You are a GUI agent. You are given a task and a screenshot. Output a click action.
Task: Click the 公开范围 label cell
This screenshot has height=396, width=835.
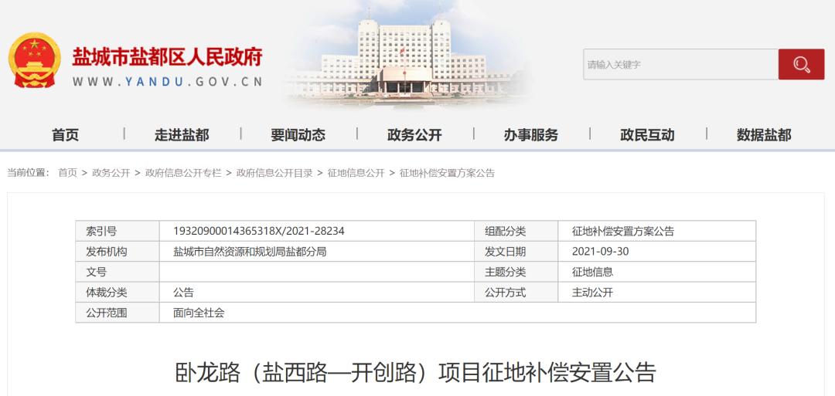[x=118, y=313]
